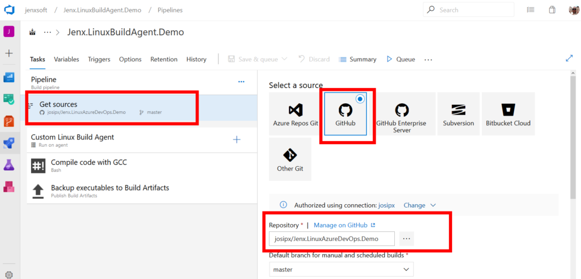Expand the Change connection chevron
581x279 pixels.
[x=432, y=205]
